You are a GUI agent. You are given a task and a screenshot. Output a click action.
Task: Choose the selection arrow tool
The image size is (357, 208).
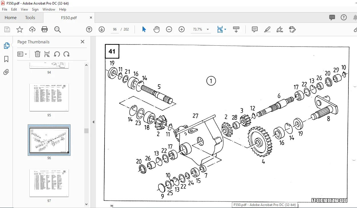tap(144, 29)
